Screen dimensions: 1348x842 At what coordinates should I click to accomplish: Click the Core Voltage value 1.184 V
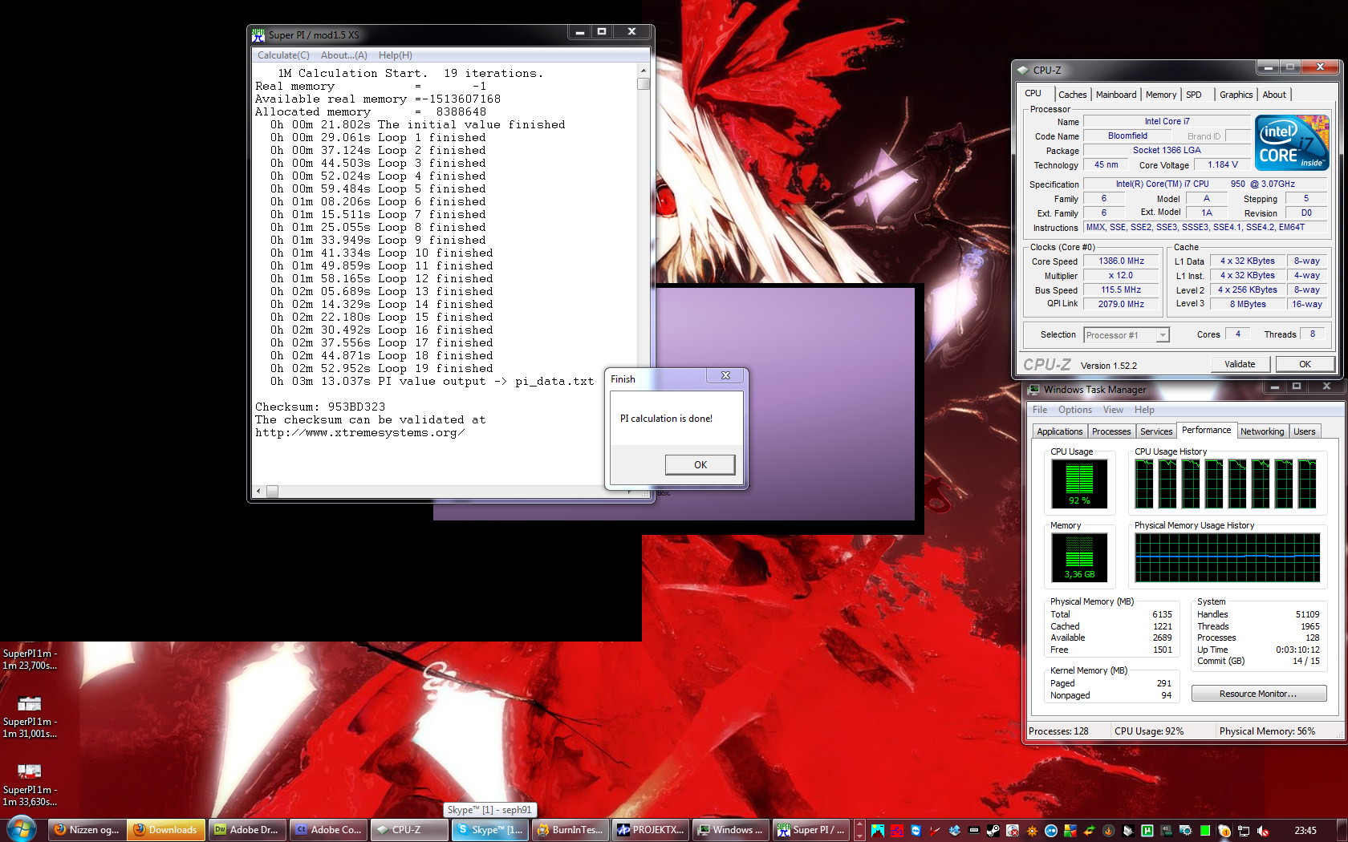point(1223,165)
